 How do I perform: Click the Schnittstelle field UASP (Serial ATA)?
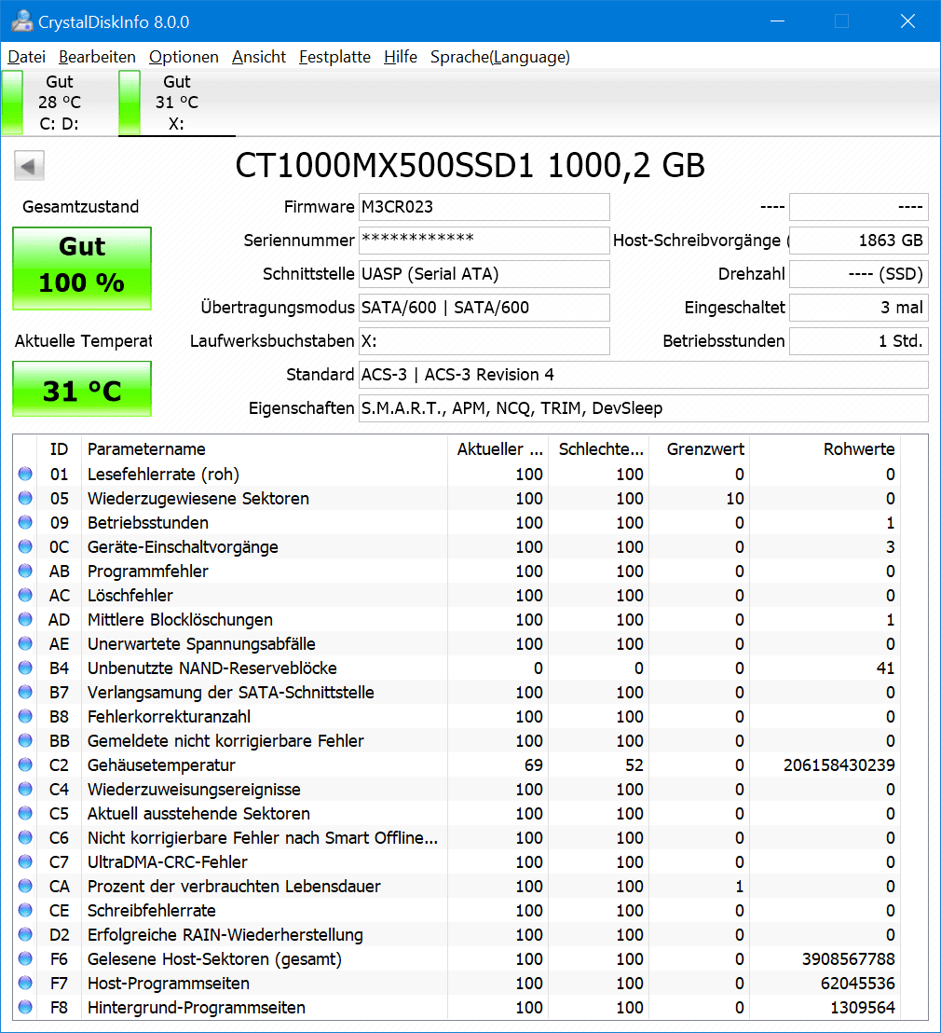484,274
